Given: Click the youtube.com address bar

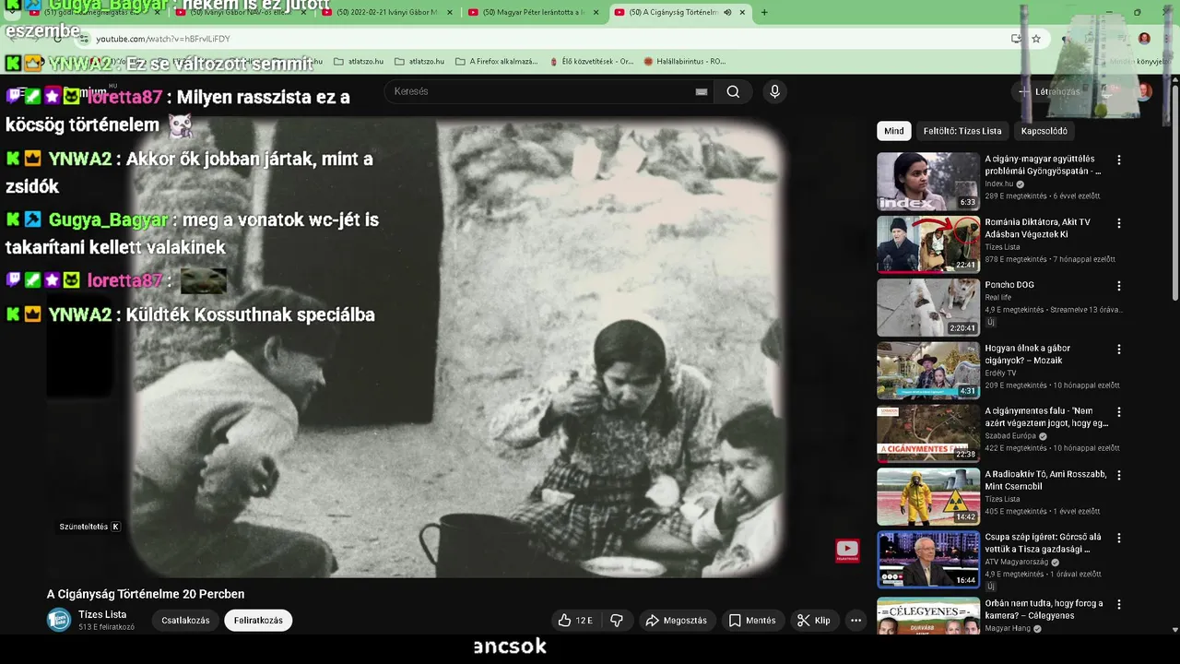Looking at the screenshot, I should click(544, 39).
